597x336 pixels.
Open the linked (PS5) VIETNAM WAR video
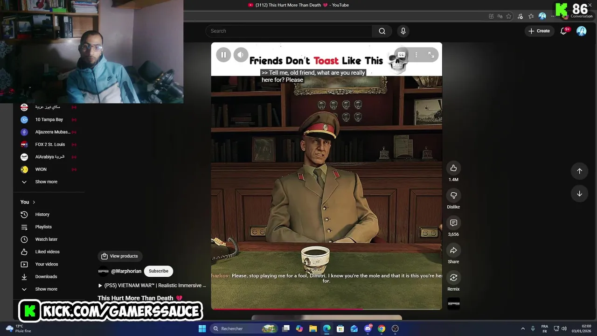(152, 286)
